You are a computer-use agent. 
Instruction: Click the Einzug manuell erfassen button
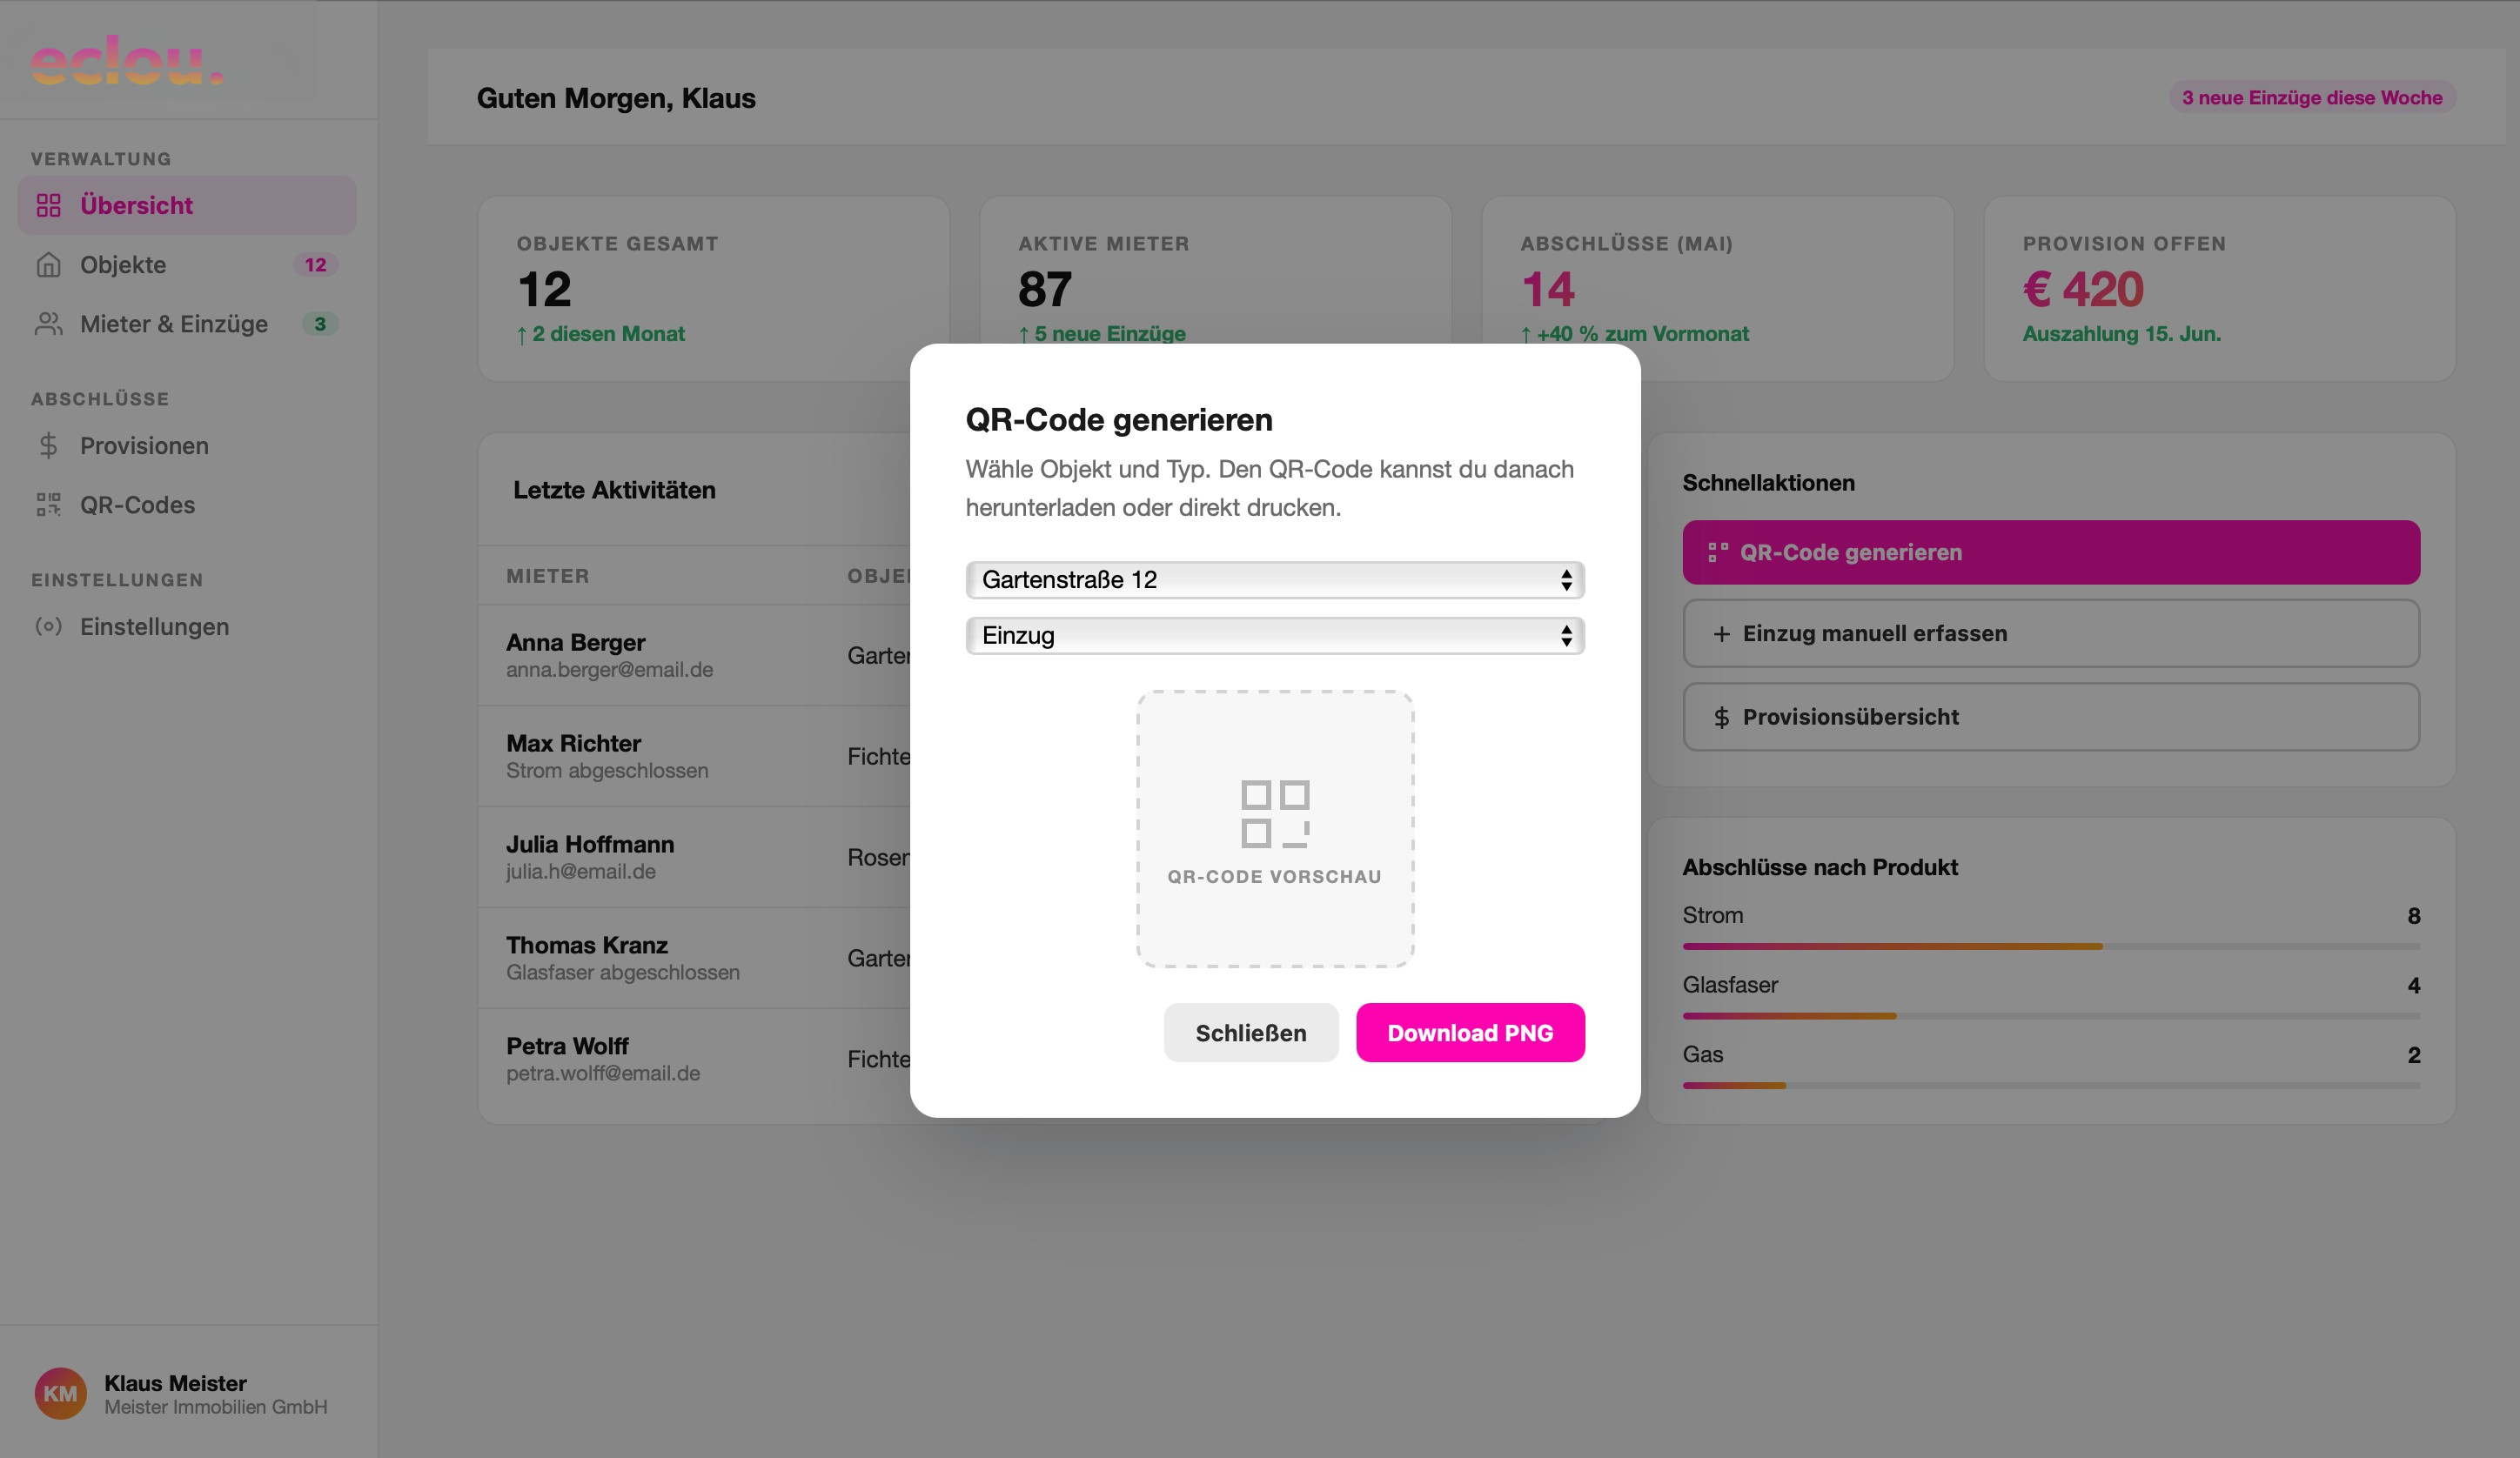point(2051,633)
